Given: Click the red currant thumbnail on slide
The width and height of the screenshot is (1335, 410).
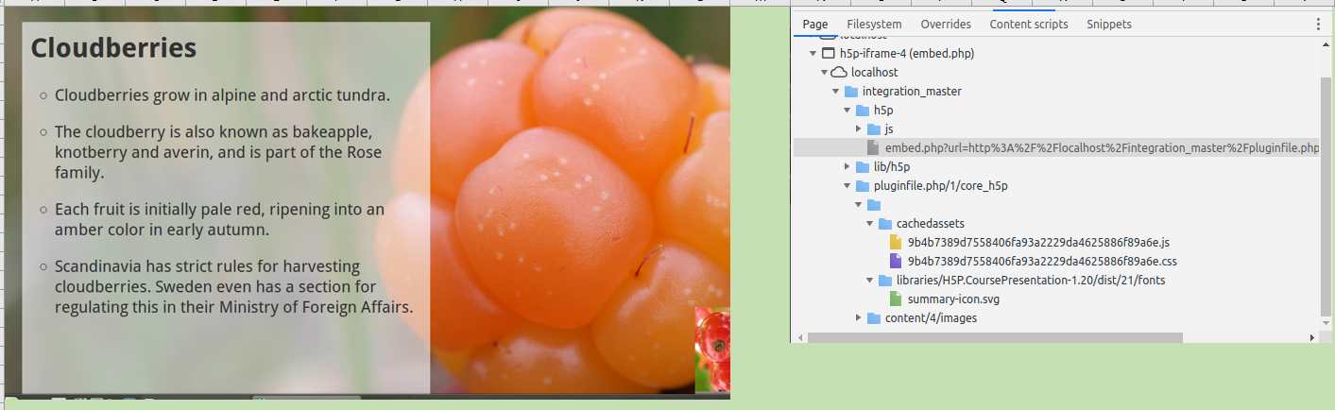Looking at the screenshot, I should (x=712, y=350).
